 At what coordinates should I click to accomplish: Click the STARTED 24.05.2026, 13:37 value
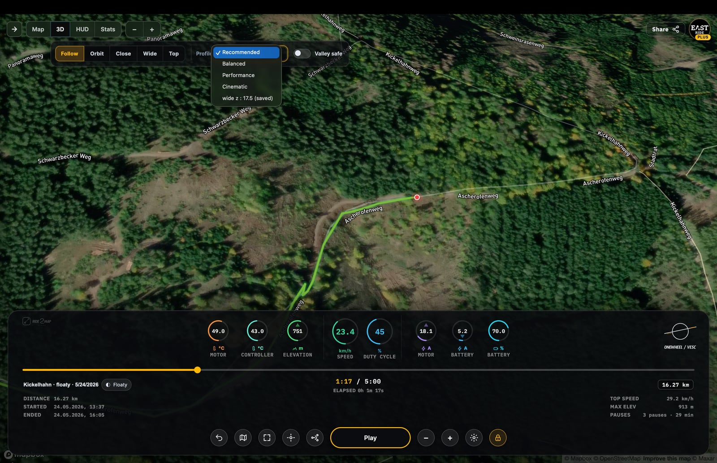pyautogui.click(x=79, y=407)
